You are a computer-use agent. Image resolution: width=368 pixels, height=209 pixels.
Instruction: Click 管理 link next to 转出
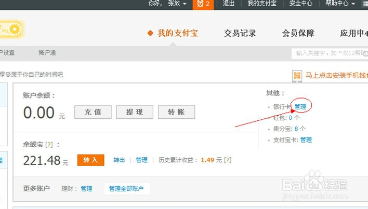point(142,160)
